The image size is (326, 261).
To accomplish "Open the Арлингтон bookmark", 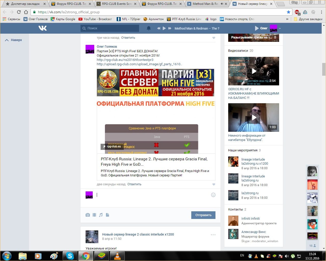I will point(154,19).
